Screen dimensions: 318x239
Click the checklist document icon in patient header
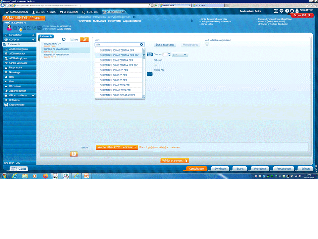tap(34, 28)
